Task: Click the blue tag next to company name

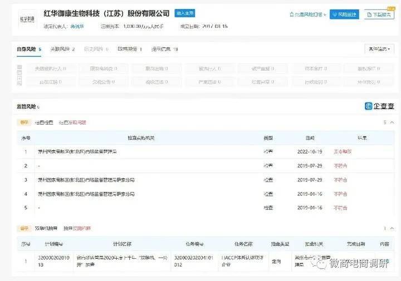Action: (x=185, y=13)
